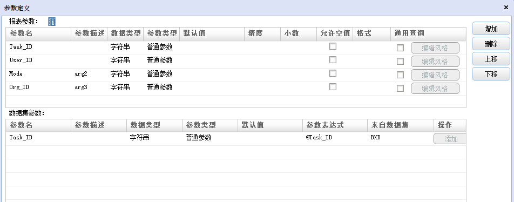This screenshot has height=202, width=514.
Task: Click the 增加 button
Action: click(x=491, y=29)
